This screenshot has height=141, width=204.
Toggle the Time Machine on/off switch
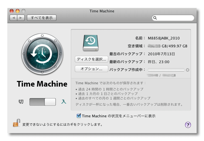coord(43,102)
